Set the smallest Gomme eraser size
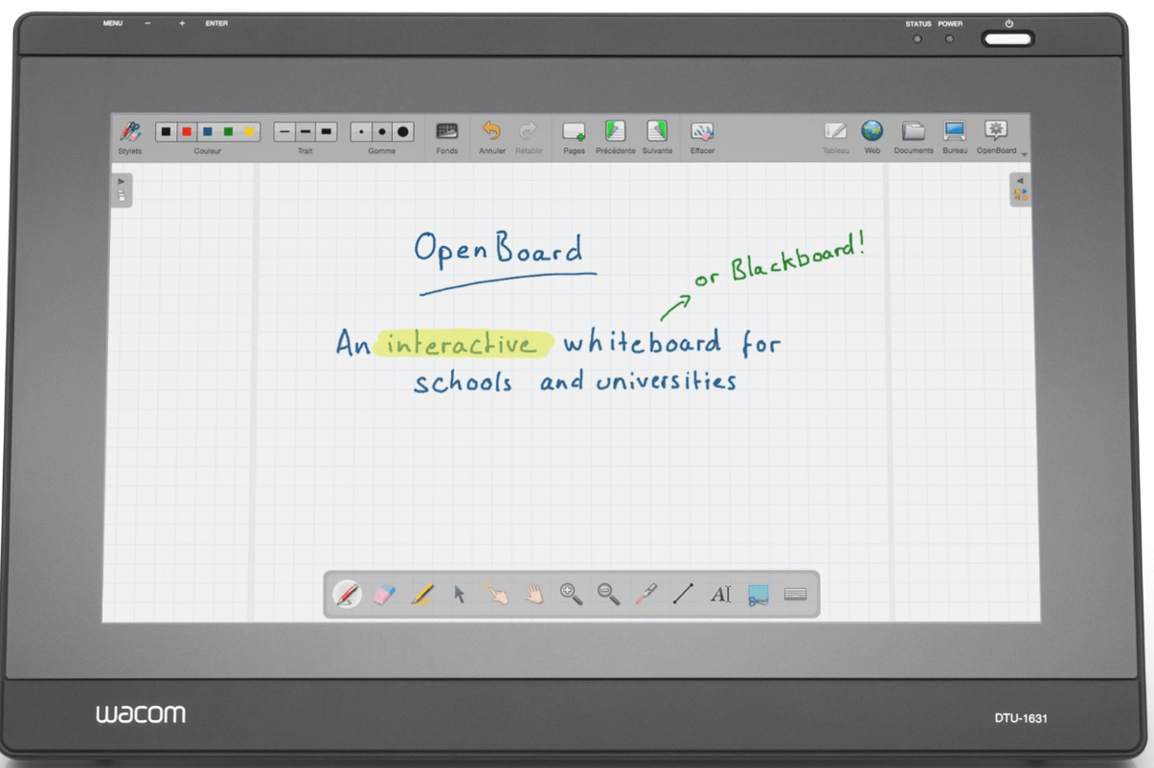 pos(361,132)
